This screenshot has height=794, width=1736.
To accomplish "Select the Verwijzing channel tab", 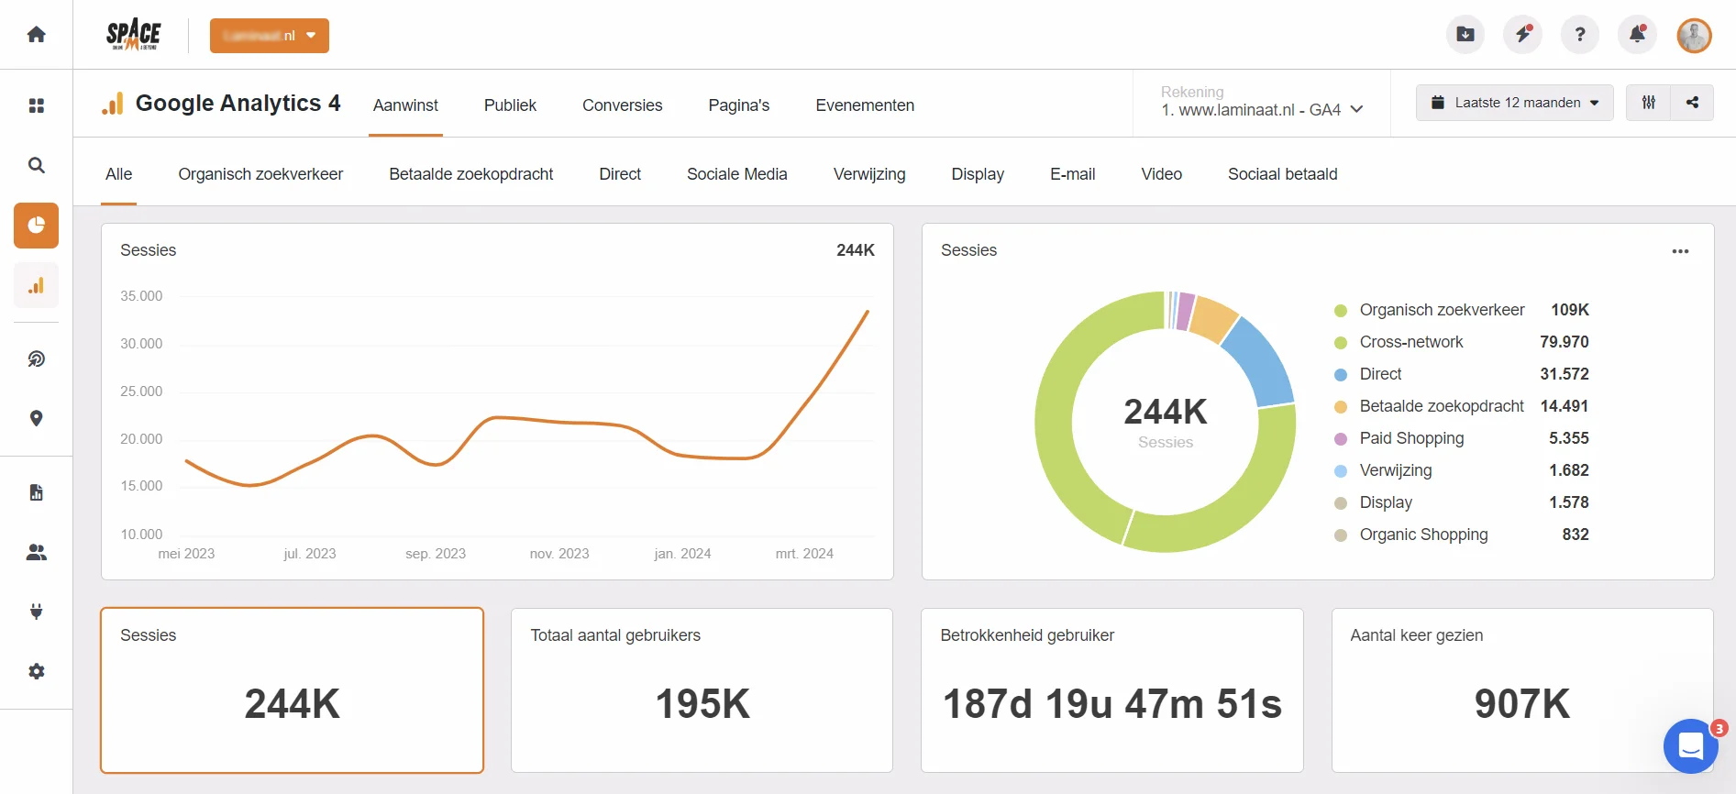I will [869, 174].
